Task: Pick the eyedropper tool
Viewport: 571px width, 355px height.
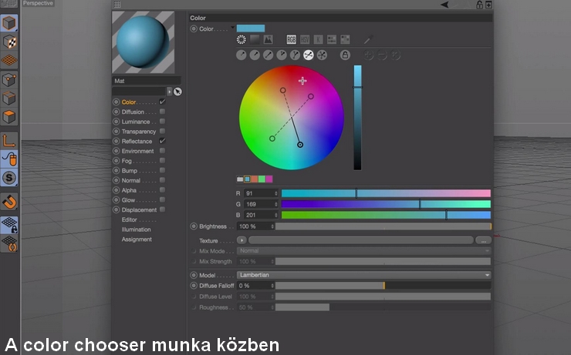Action: (x=367, y=39)
